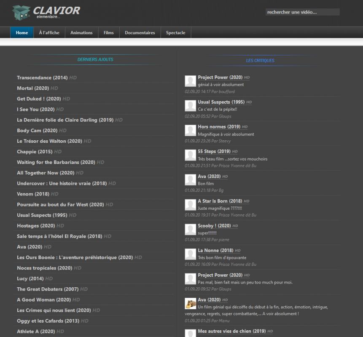Image resolution: width=363 pixels, height=337 pixels.
Task: Select the Documentaires tab
Action: [140, 32]
